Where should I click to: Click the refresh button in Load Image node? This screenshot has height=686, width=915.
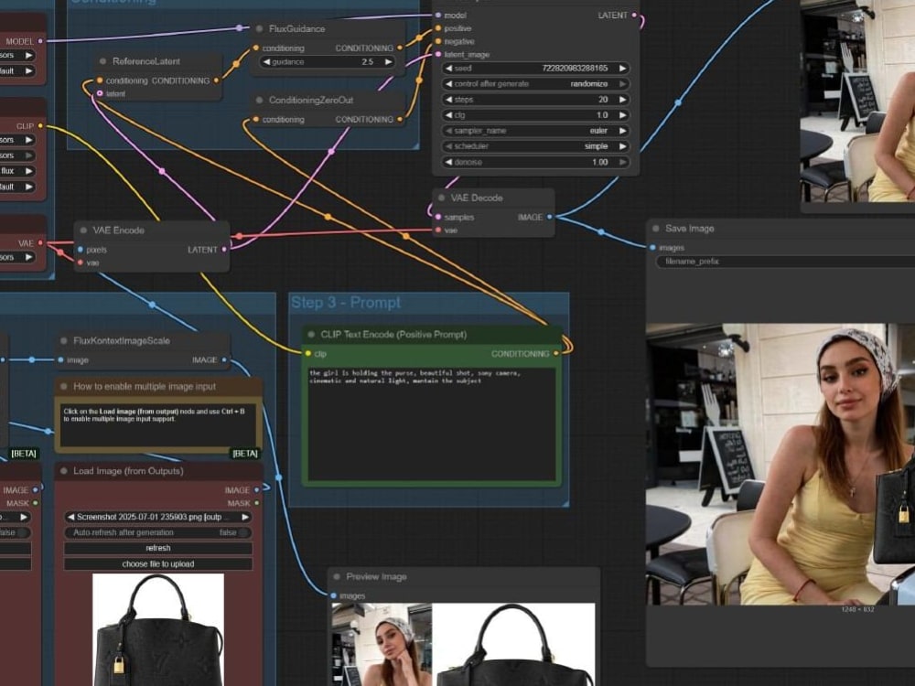tap(157, 548)
